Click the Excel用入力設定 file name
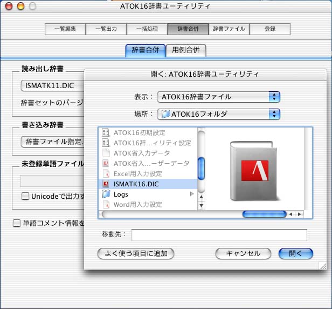This screenshot has height=309, width=332. (137, 174)
